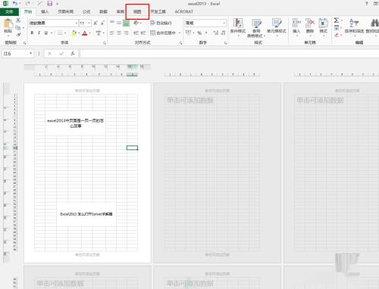This screenshot has width=379, height=289.
Task: Toggle Italic formatting
Action: (39, 33)
